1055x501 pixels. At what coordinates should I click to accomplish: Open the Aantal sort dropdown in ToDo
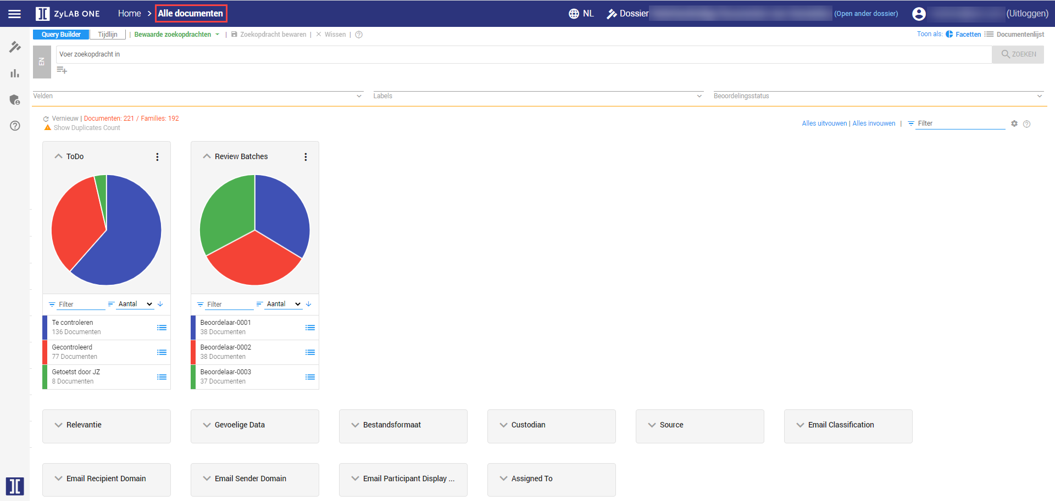pyautogui.click(x=135, y=304)
